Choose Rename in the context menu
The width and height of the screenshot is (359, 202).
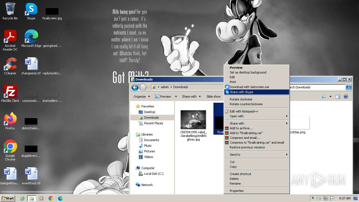coord(257,183)
